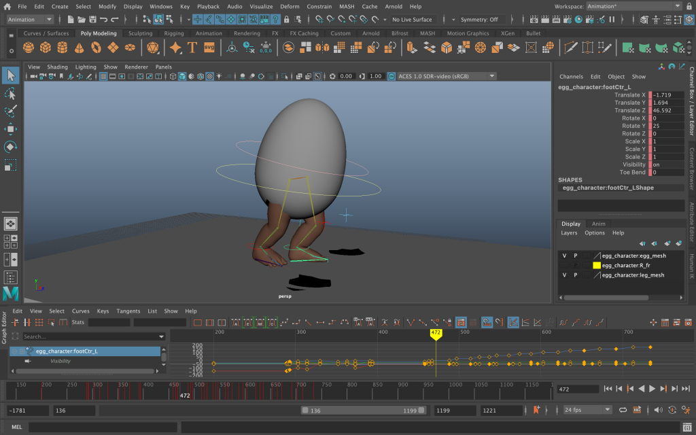Click the yellow color swatch of R_fr layer
Image resolution: width=696 pixels, height=435 pixels.
pos(597,266)
